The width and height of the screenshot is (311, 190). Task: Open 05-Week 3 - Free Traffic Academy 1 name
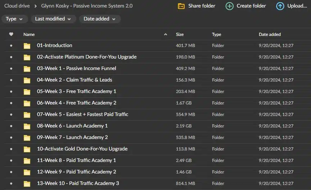click(77, 91)
